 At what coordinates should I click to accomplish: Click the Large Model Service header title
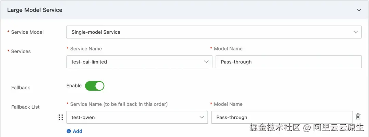35,10
